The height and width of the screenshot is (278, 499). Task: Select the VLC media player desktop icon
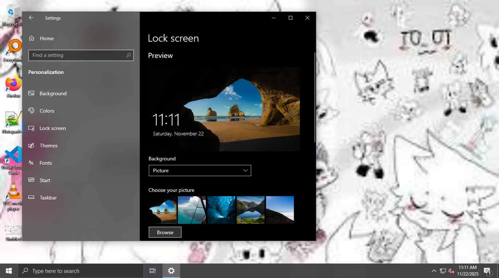click(x=13, y=197)
